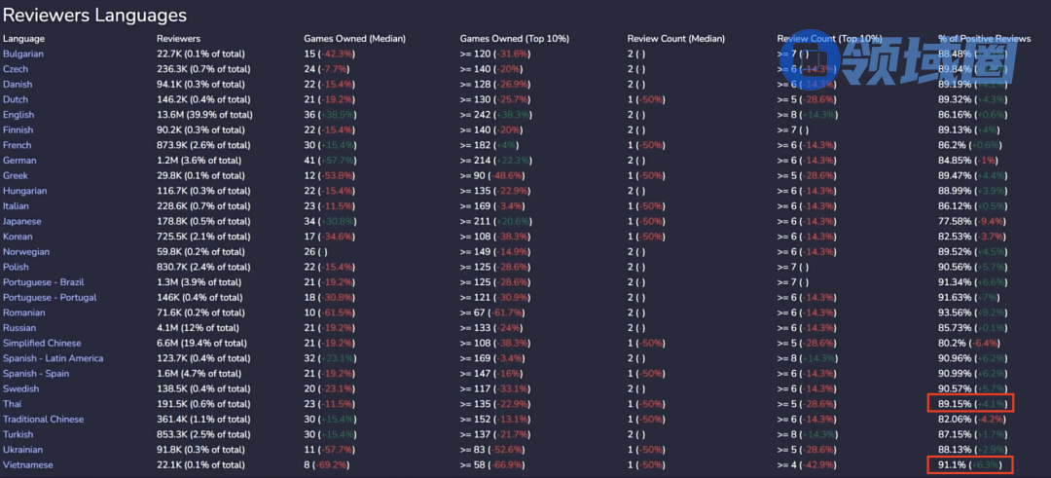
Task: Sort by the Reviewers column header
Action: (179, 39)
